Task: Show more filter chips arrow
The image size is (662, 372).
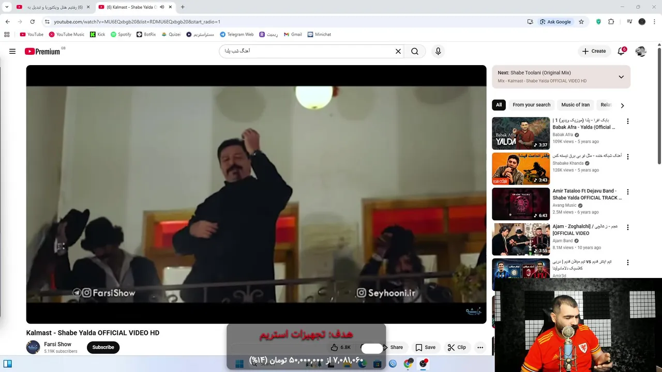Action: [x=622, y=105]
